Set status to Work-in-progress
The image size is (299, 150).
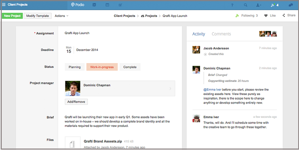click(102, 67)
